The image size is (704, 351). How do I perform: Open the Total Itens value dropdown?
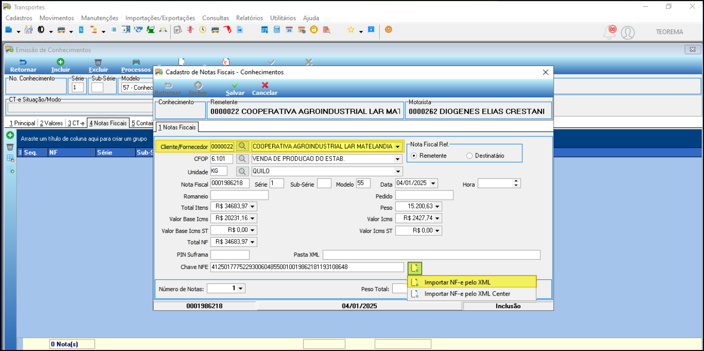(x=252, y=207)
